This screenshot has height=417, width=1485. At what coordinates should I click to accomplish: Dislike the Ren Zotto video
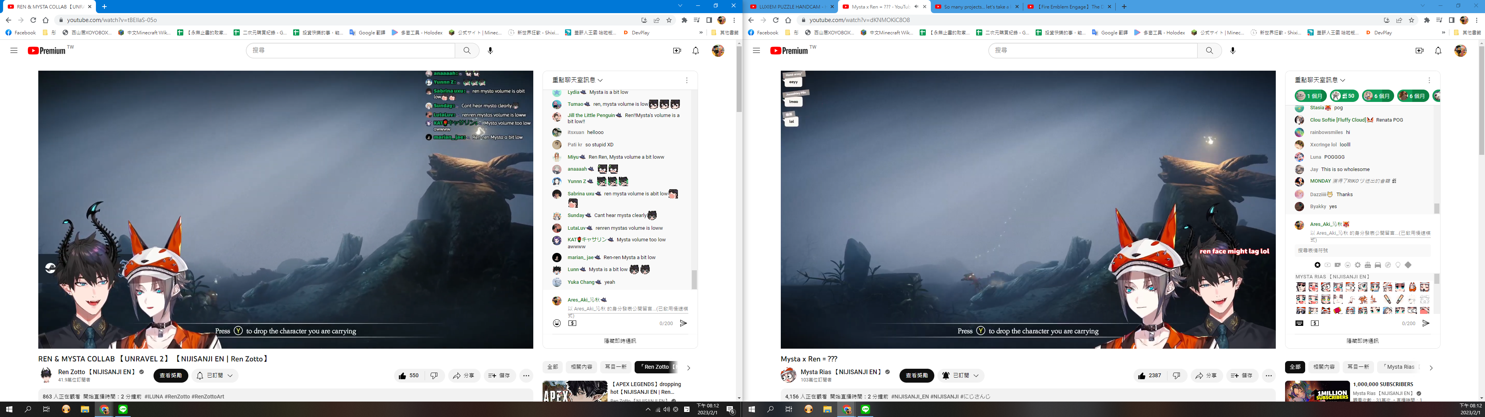point(434,376)
